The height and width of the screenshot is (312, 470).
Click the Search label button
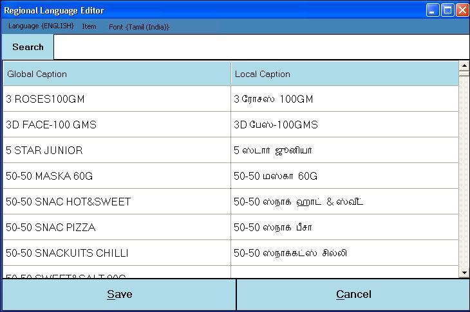coord(28,47)
